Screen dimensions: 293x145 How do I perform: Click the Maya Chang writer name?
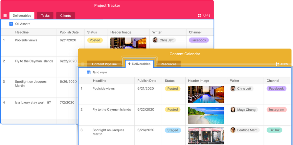tap(246, 110)
